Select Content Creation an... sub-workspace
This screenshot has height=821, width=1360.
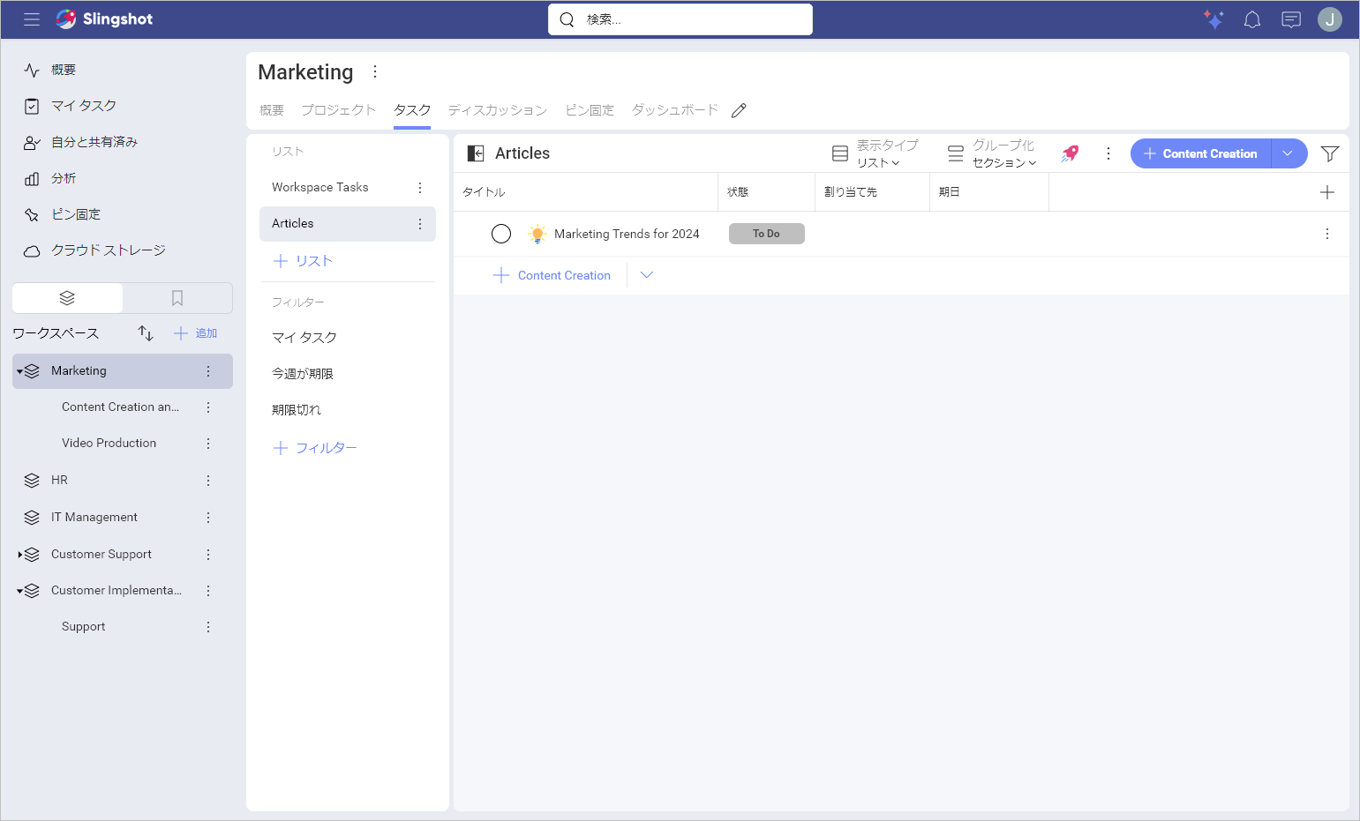[x=120, y=407]
